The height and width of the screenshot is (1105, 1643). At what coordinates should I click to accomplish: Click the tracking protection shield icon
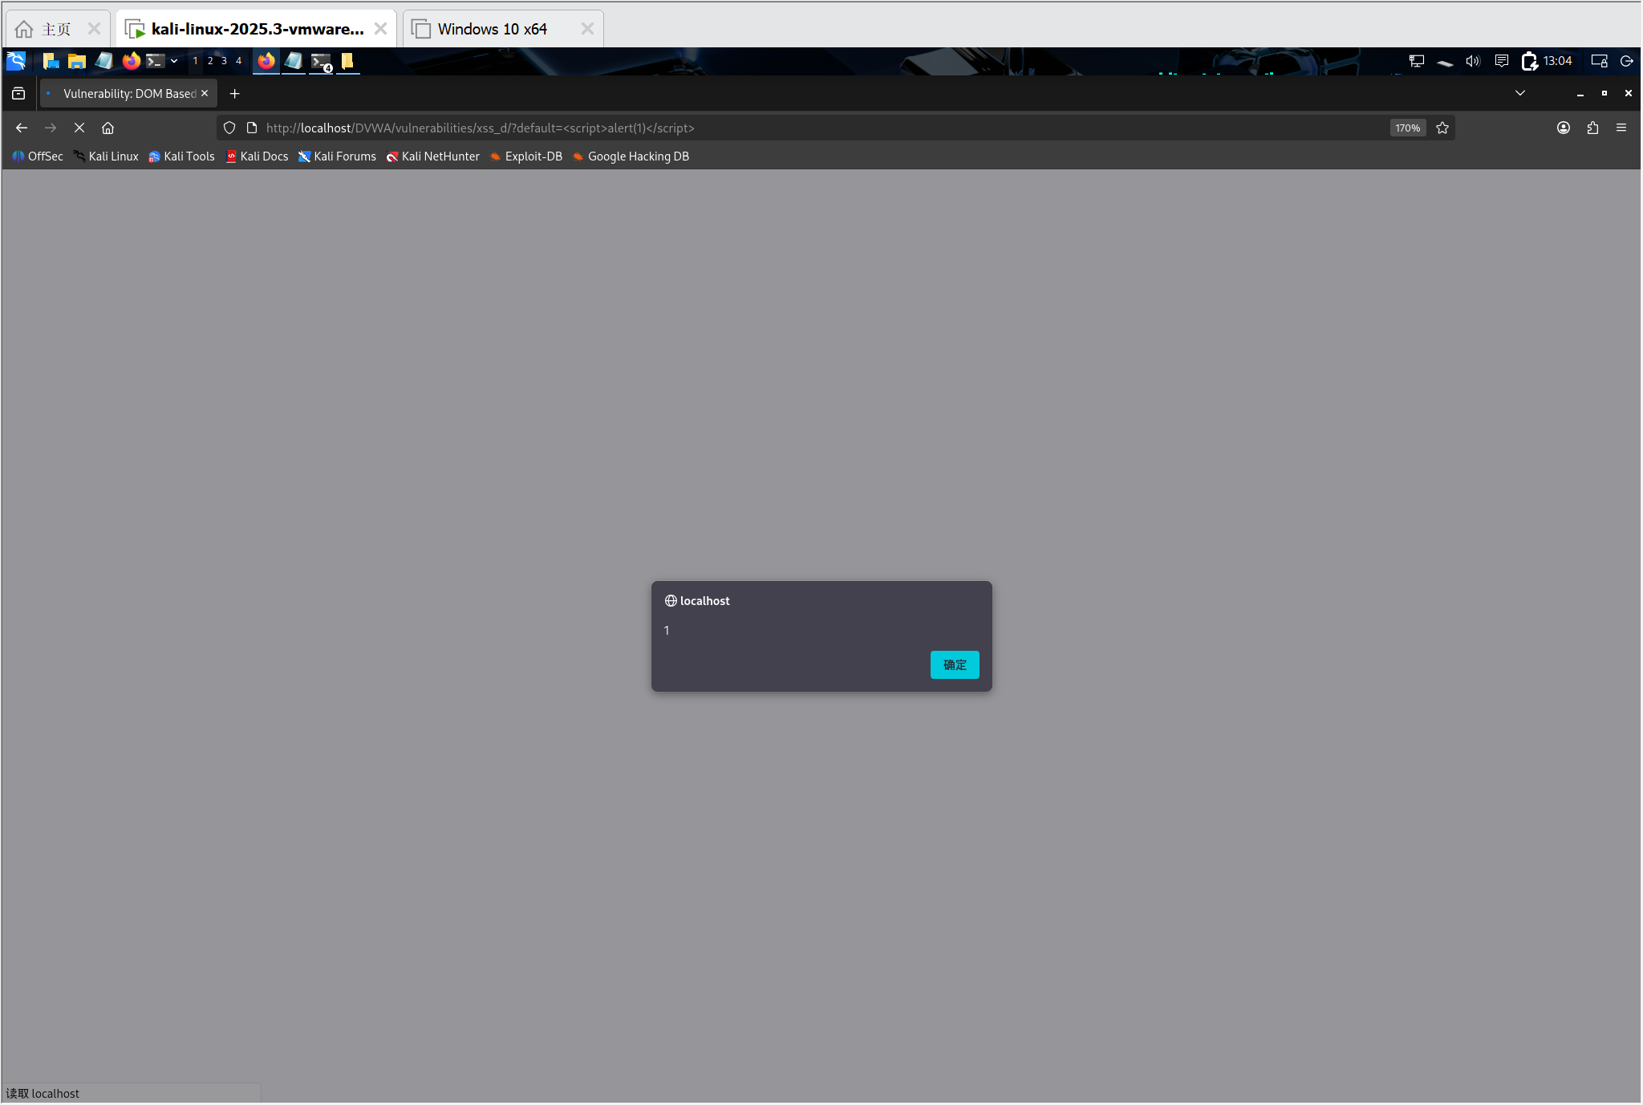[229, 128]
